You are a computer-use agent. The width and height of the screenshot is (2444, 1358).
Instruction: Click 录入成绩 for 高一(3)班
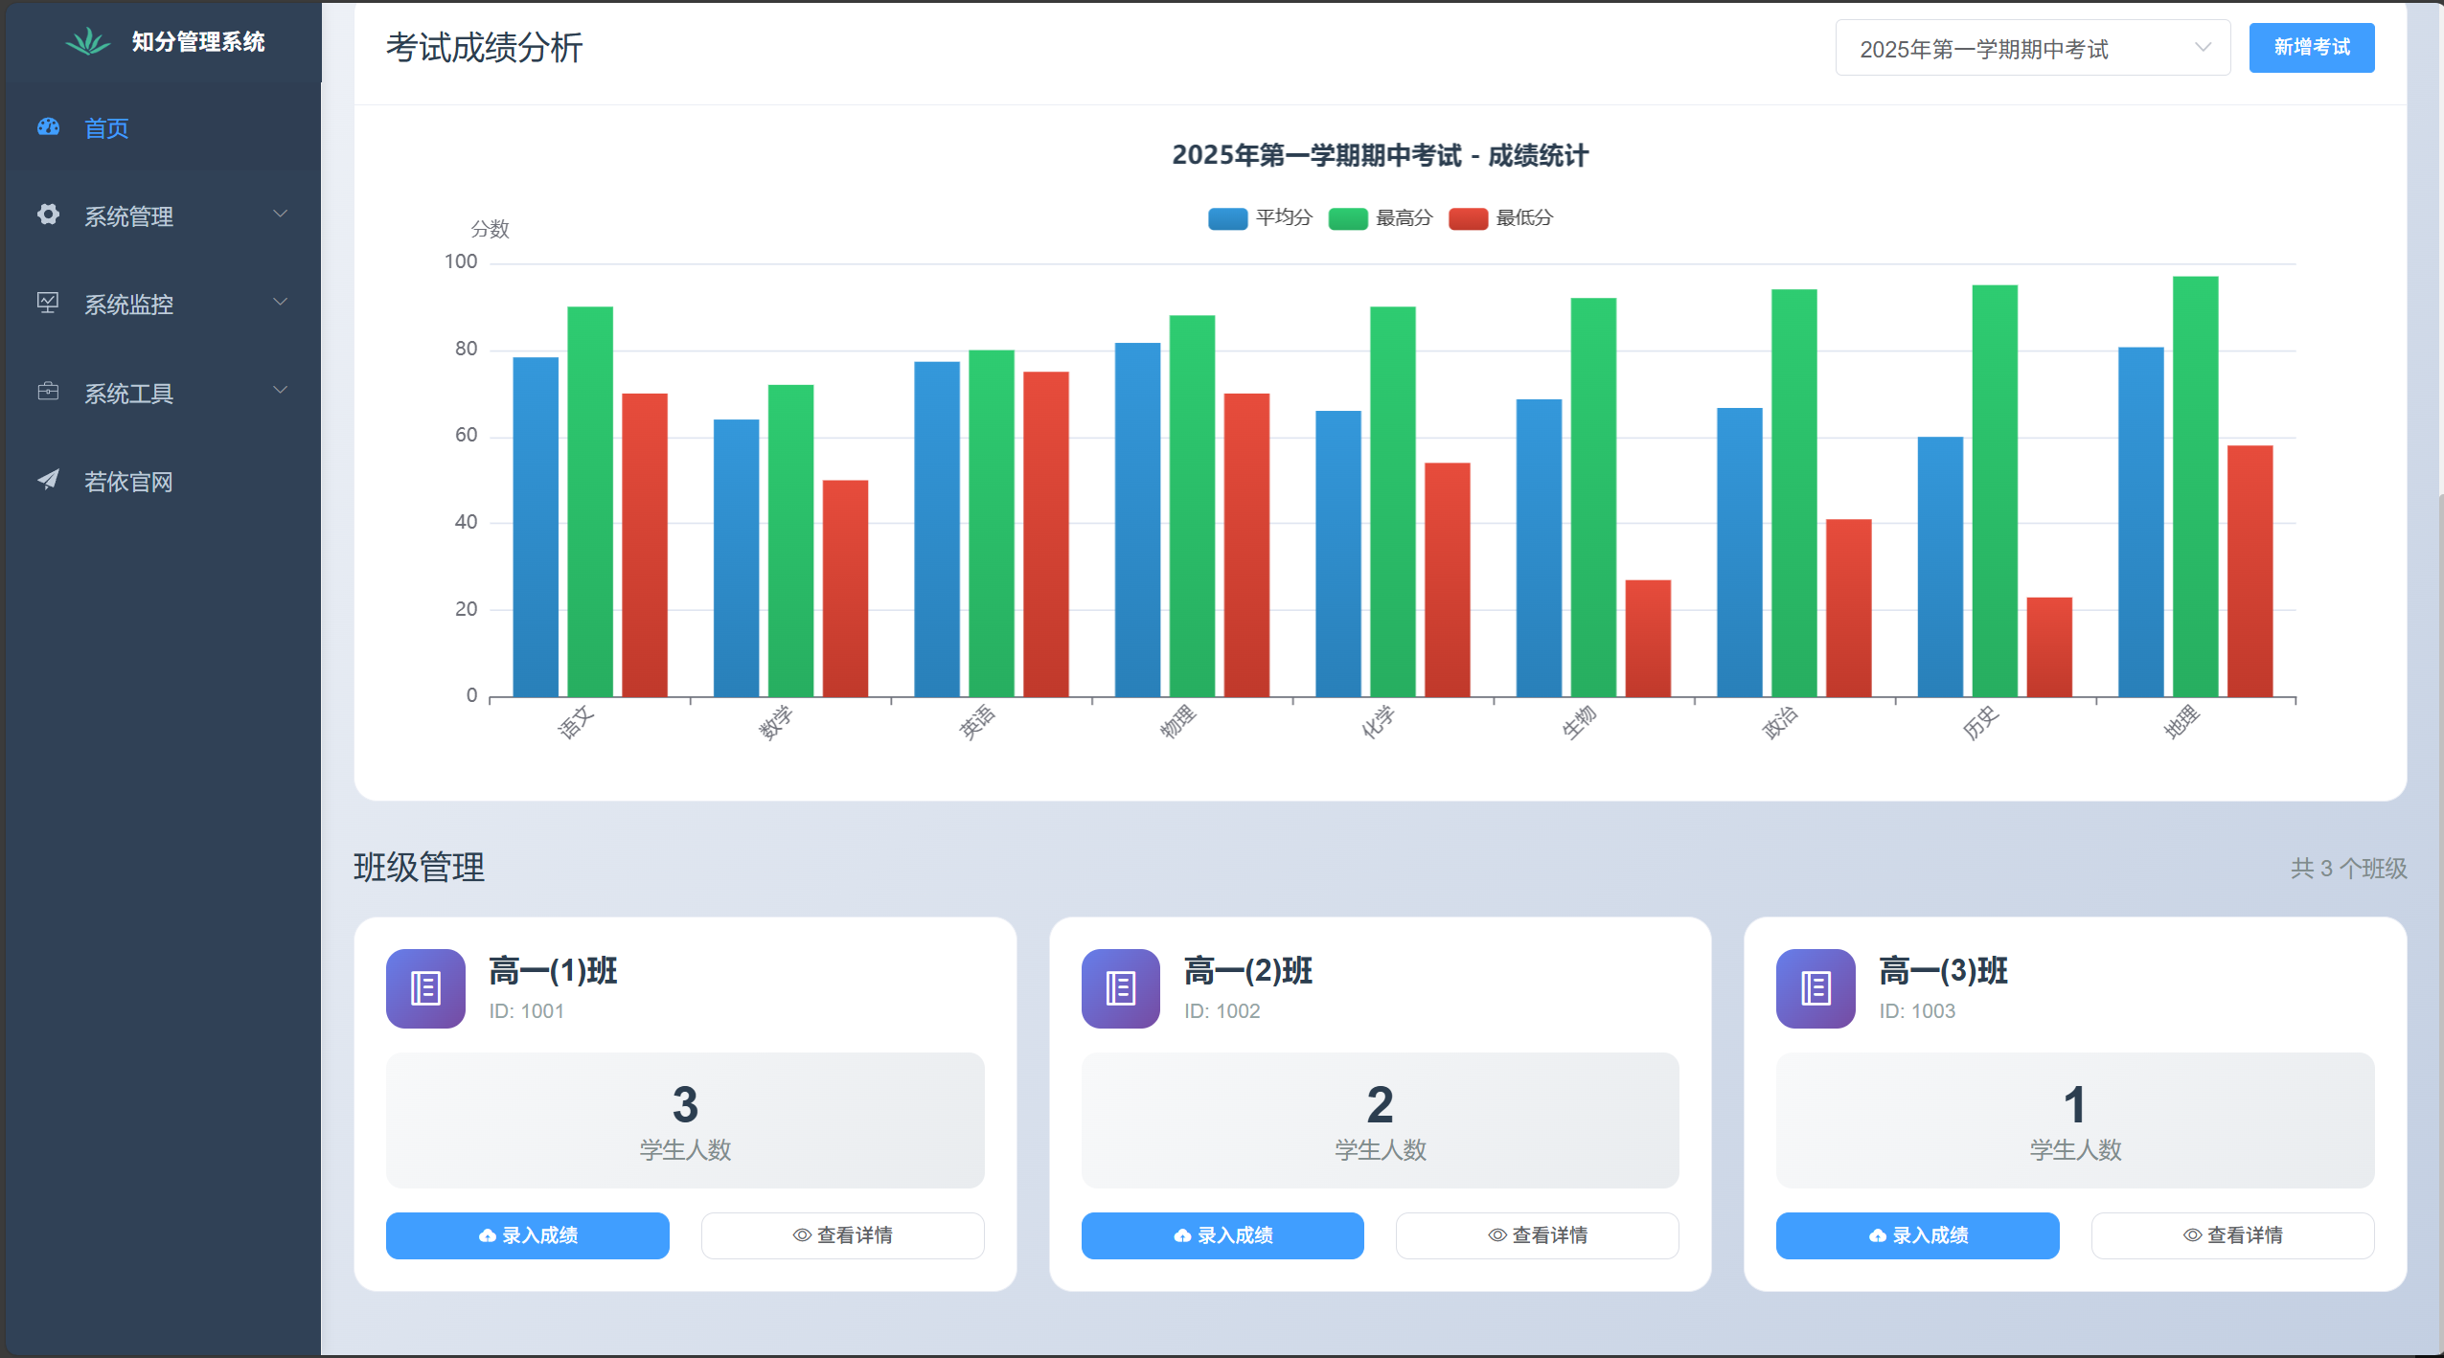tap(1918, 1235)
